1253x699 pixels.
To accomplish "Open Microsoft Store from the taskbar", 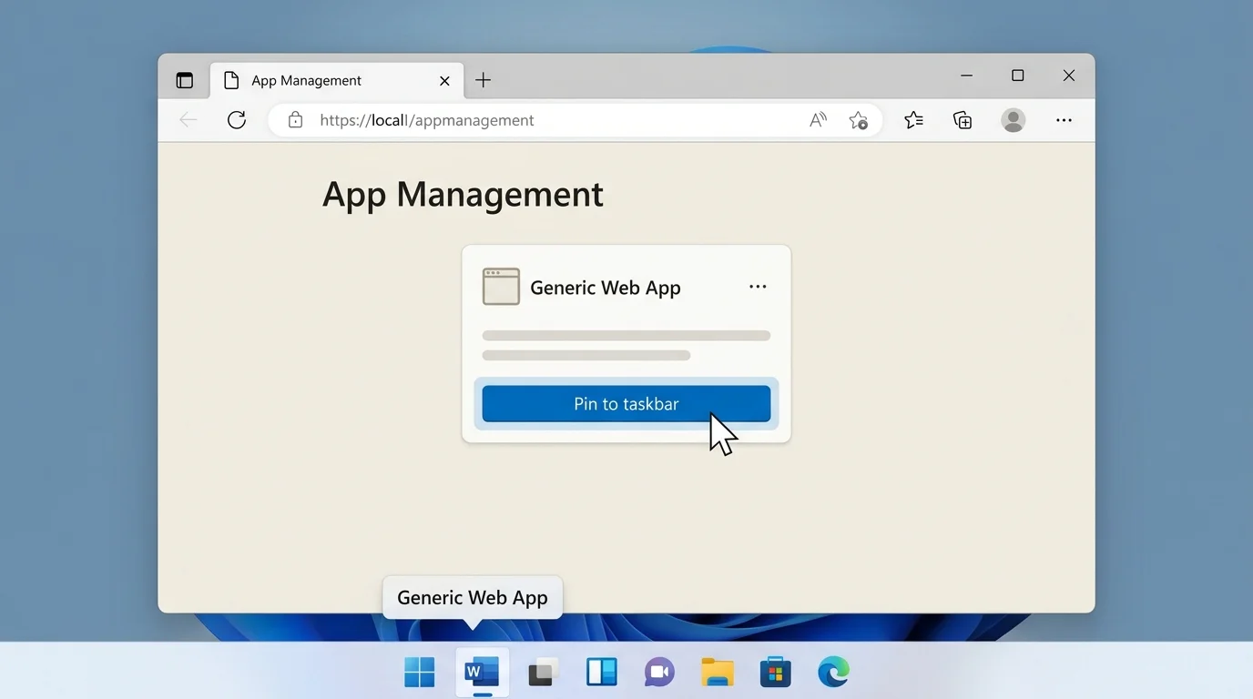I will [x=776, y=673].
